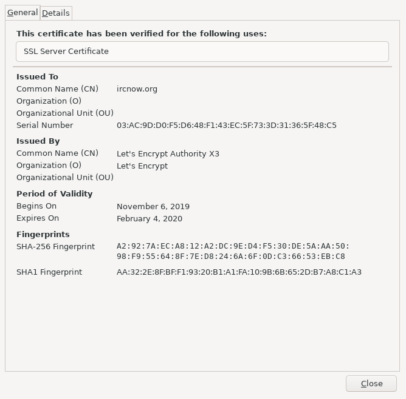Switch to the Details tab

(x=56, y=13)
